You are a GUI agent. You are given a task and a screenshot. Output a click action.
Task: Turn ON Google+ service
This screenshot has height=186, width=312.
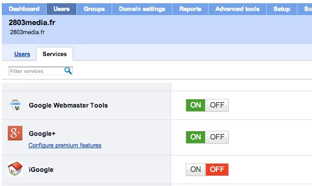pos(195,137)
